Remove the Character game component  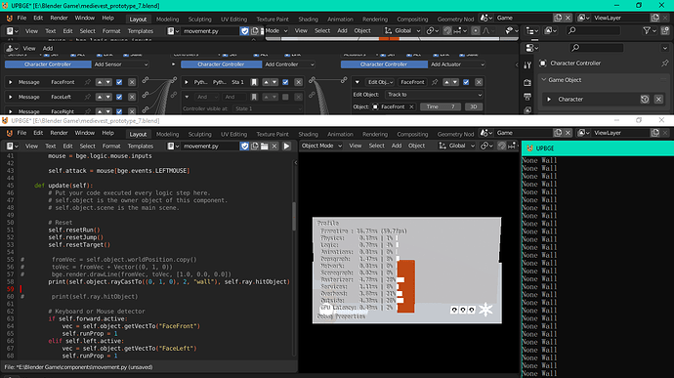pos(658,100)
